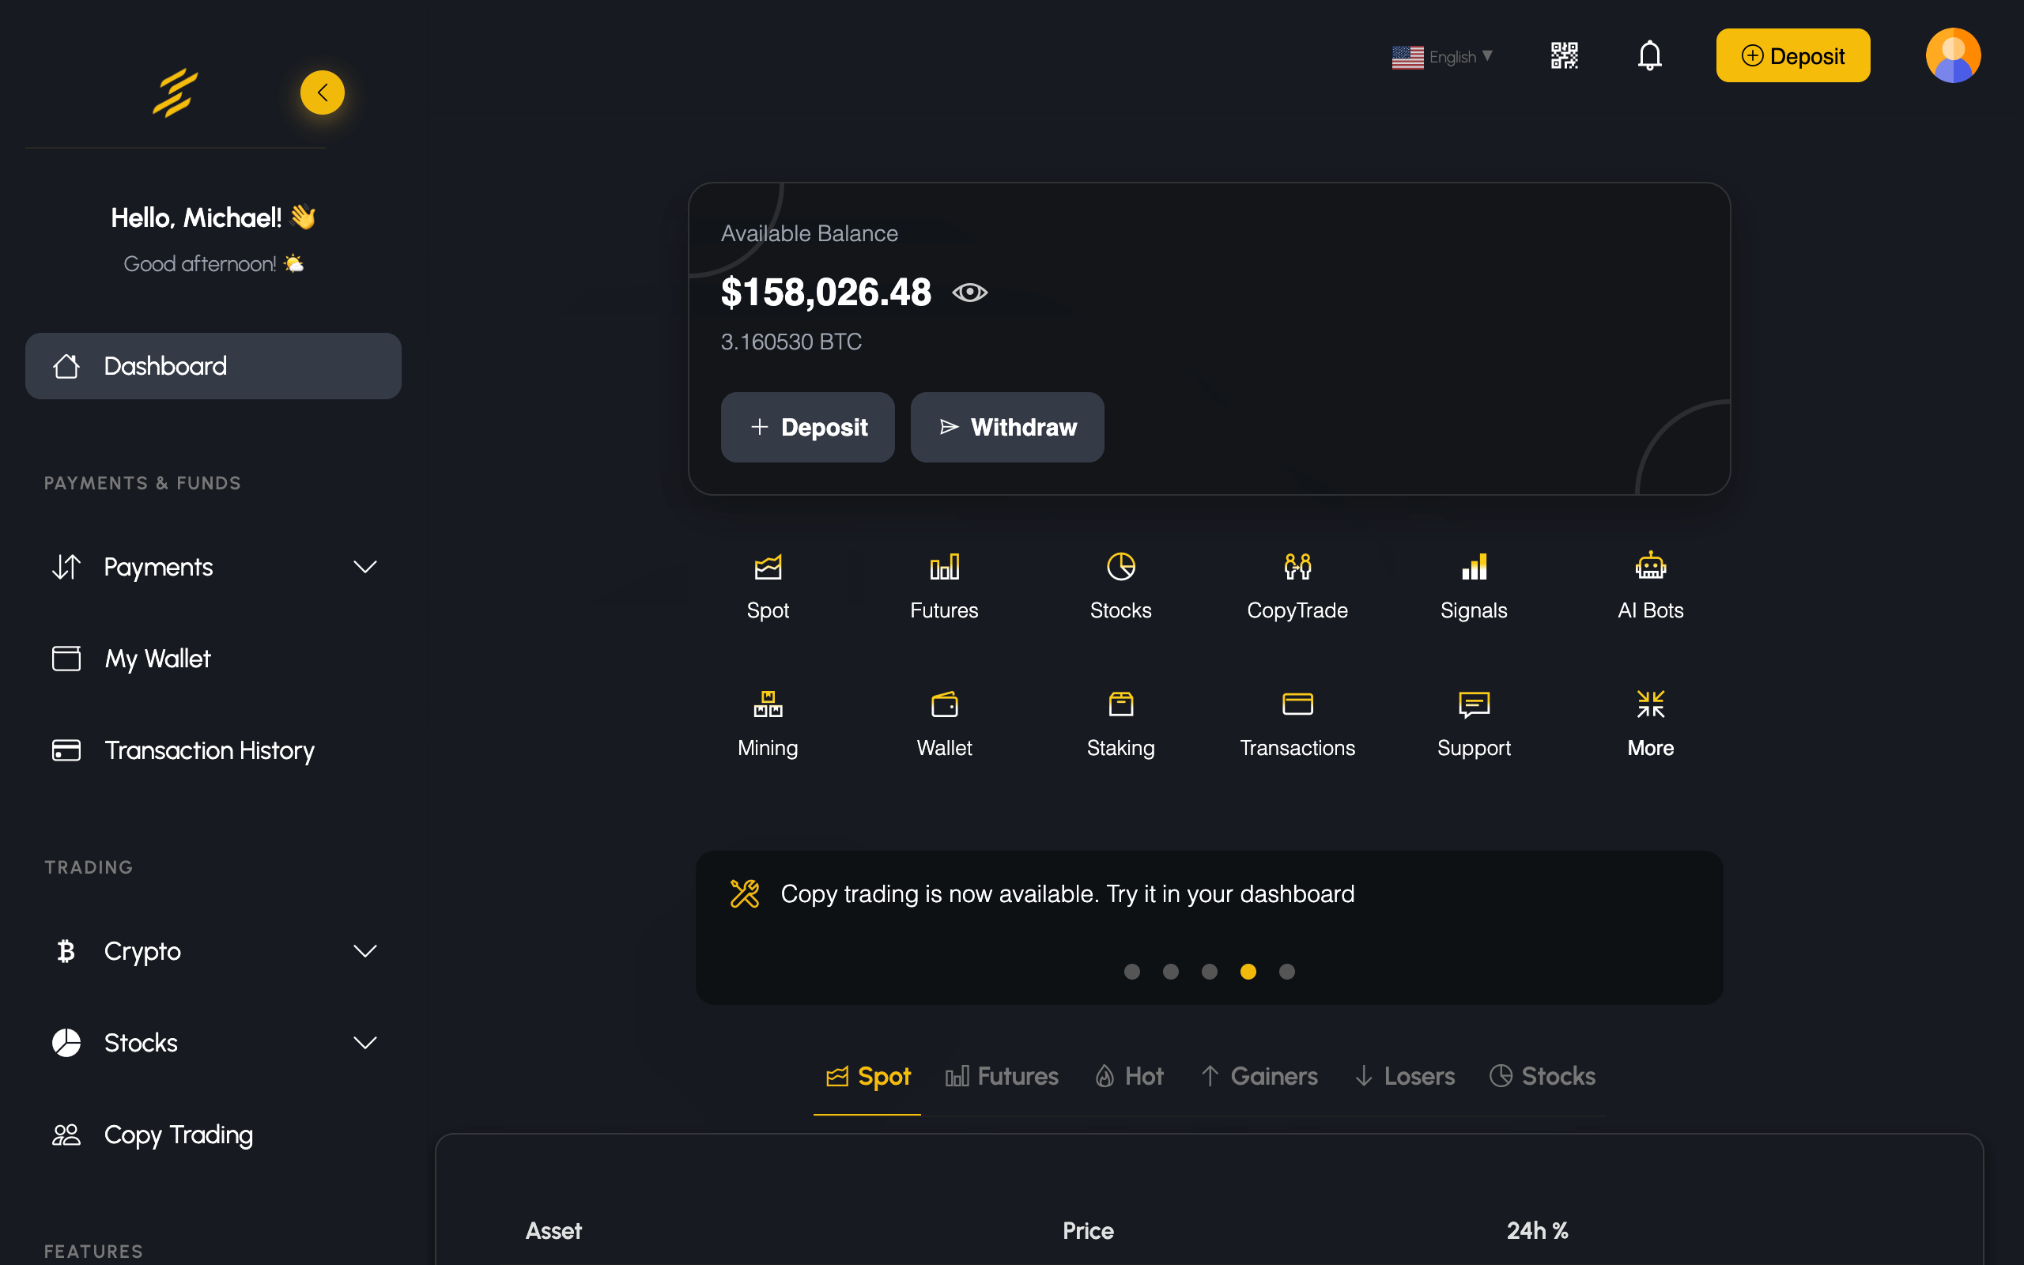Hide the available balance with eye icon
The height and width of the screenshot is (1265, 2024).
coord(970,293)
